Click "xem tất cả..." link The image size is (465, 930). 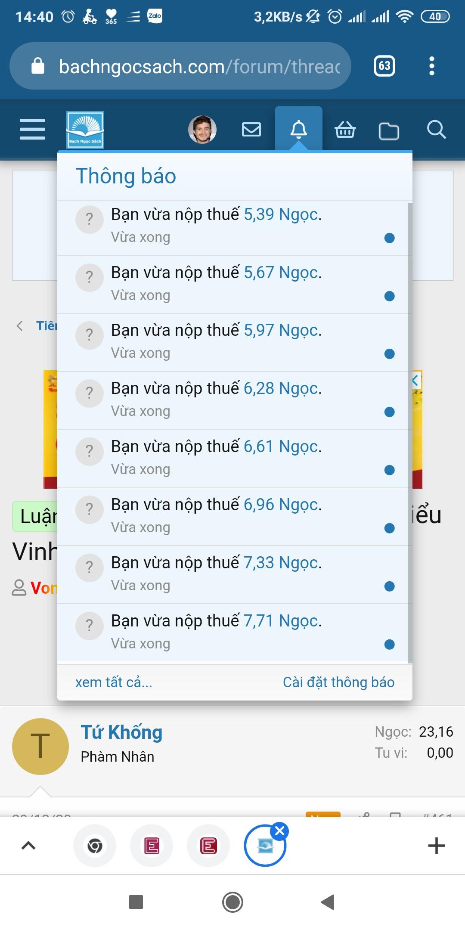click(x=114, y=682)
